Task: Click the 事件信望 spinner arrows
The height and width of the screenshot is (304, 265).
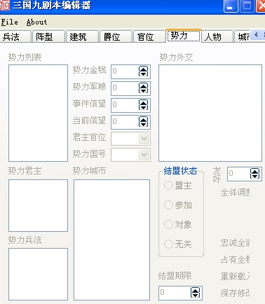Action: [x=143, y=105]
